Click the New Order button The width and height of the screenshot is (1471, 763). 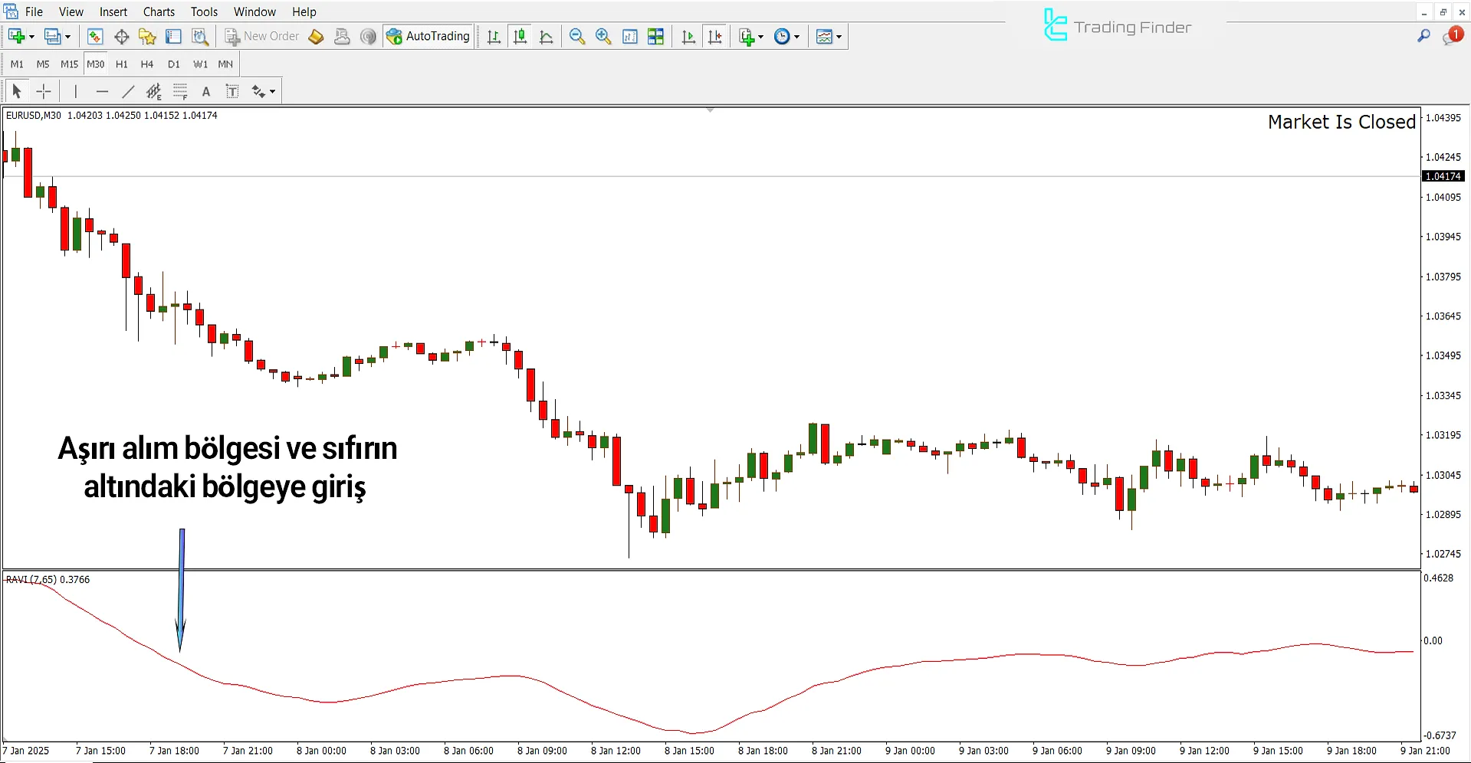[262, 37]
